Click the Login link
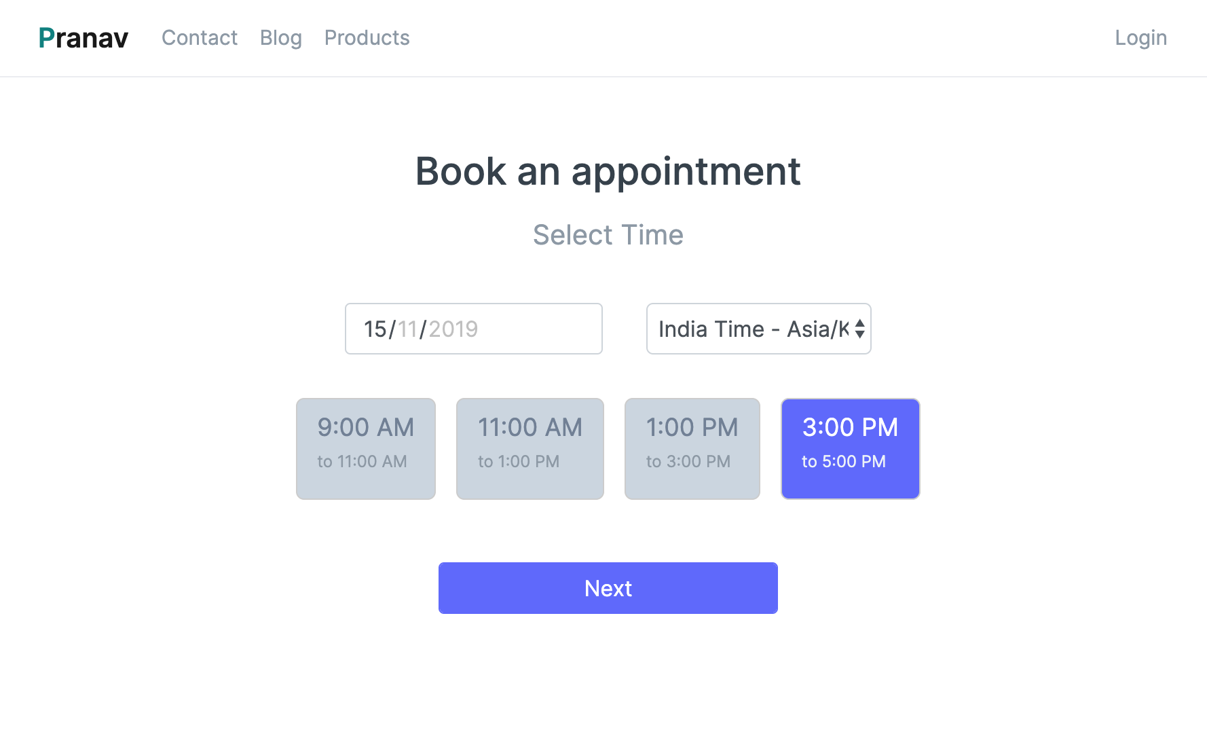 1140,38
